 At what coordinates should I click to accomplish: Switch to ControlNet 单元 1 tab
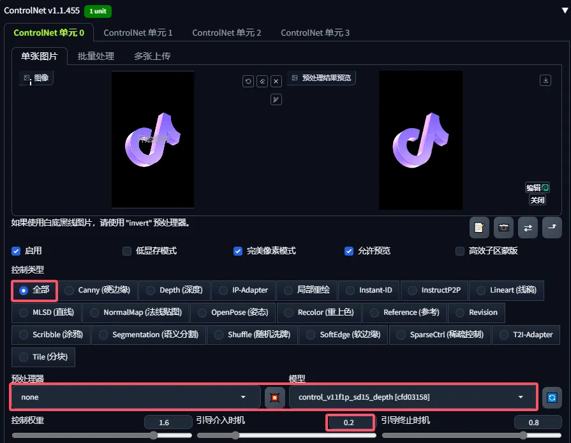(138, 33)
